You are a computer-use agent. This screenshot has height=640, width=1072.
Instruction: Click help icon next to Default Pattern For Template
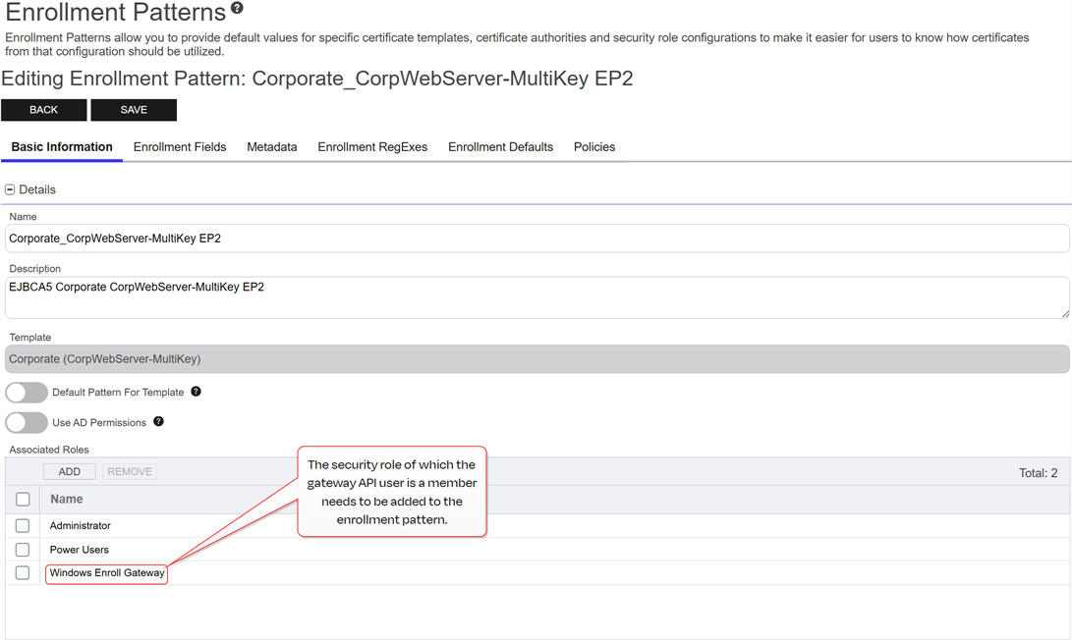point(196,392)
